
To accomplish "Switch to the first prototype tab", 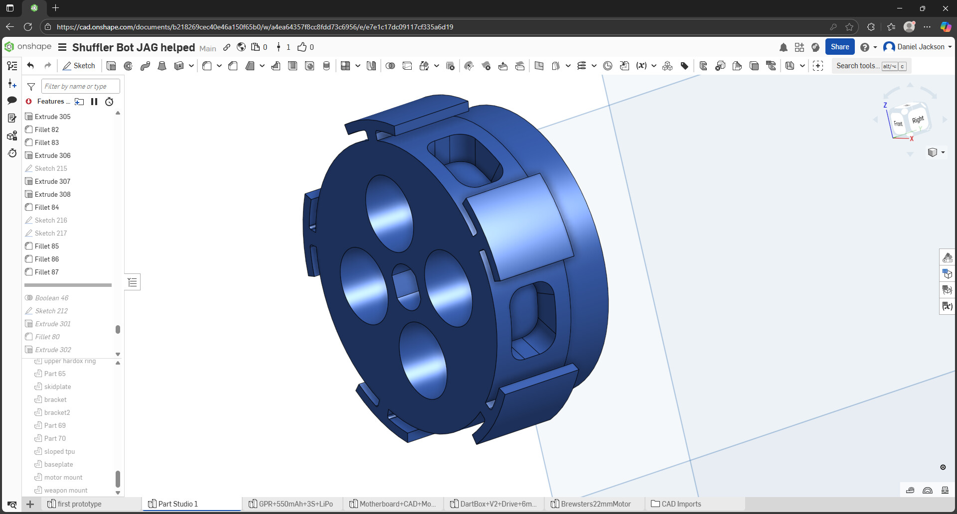I will click(x=79, y=504).
